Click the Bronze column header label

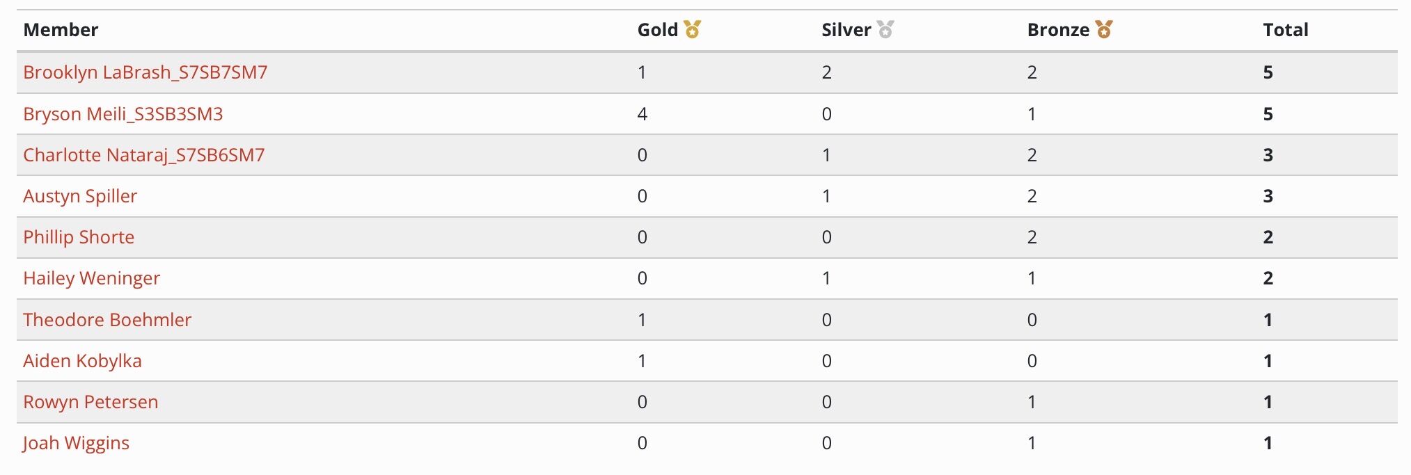[x=1059, y=30]
